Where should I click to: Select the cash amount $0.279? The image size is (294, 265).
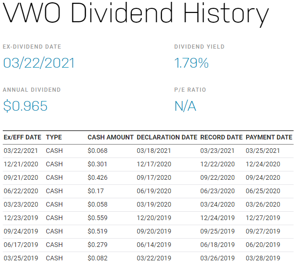[x=97, y=245]
